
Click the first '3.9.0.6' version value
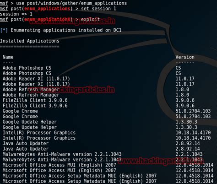185,100
